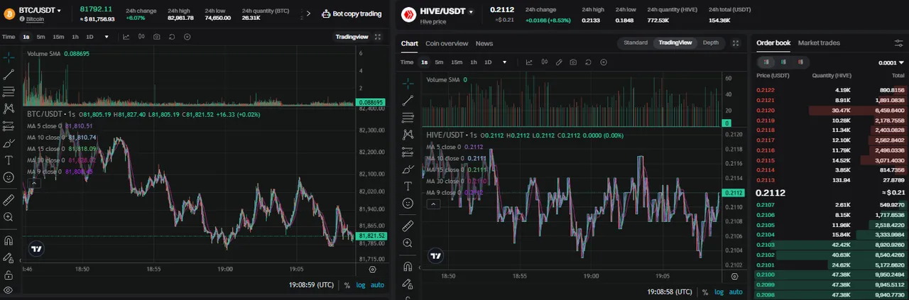Open Bot copy trading
This screenshot has width=909, height=300.
[x=352, y=13]
